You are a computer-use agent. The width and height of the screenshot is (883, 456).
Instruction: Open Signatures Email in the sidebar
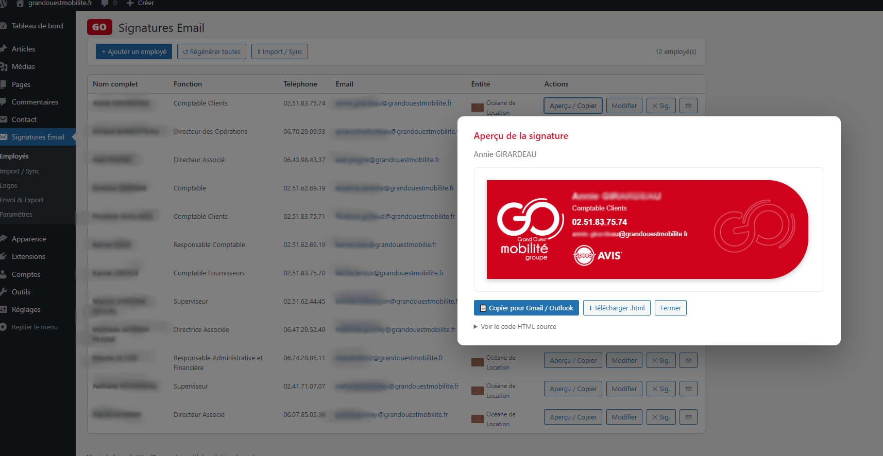tap(38, 137)
